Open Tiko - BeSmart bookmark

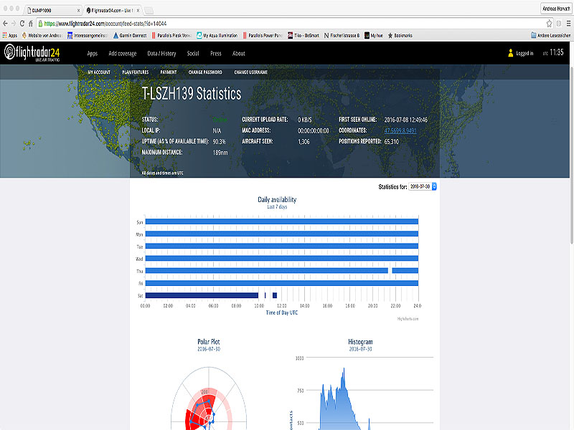[304, 35]
